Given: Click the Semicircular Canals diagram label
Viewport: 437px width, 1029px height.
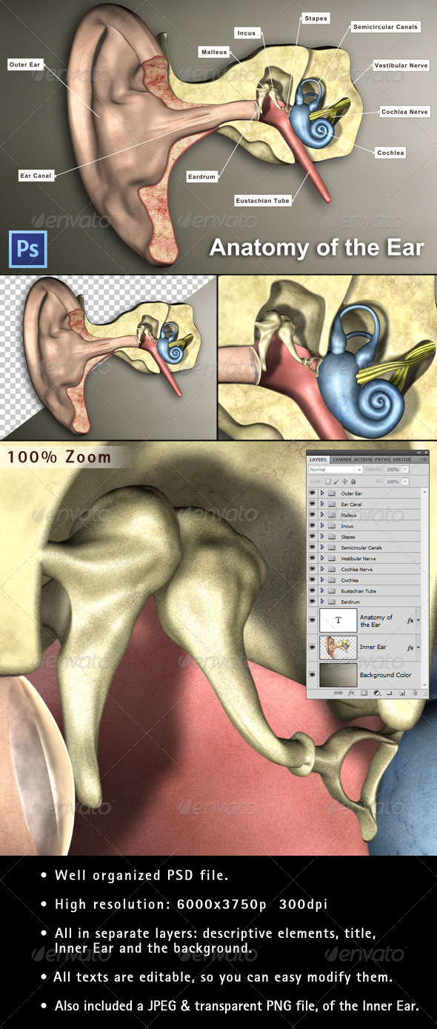Looking at the screenshot, I should tap(385, 27).
